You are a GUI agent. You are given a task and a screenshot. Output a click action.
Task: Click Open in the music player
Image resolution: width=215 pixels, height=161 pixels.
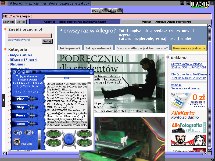point(20,124)
